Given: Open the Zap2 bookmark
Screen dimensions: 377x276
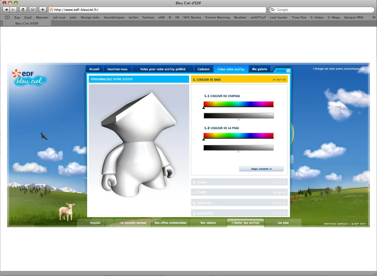Looking at the screenshot, I should (x=28, y=18).
